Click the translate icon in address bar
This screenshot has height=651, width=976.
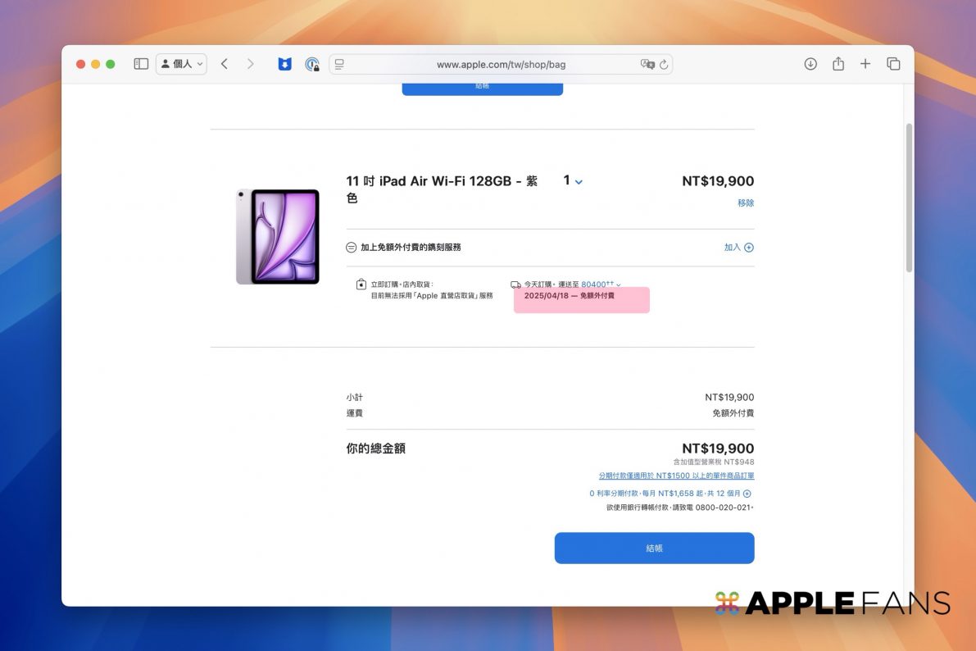[647, 64]
